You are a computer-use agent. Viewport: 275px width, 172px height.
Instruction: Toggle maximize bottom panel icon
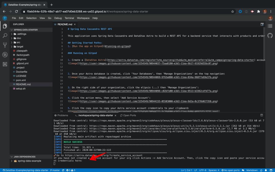pos(262,115)
